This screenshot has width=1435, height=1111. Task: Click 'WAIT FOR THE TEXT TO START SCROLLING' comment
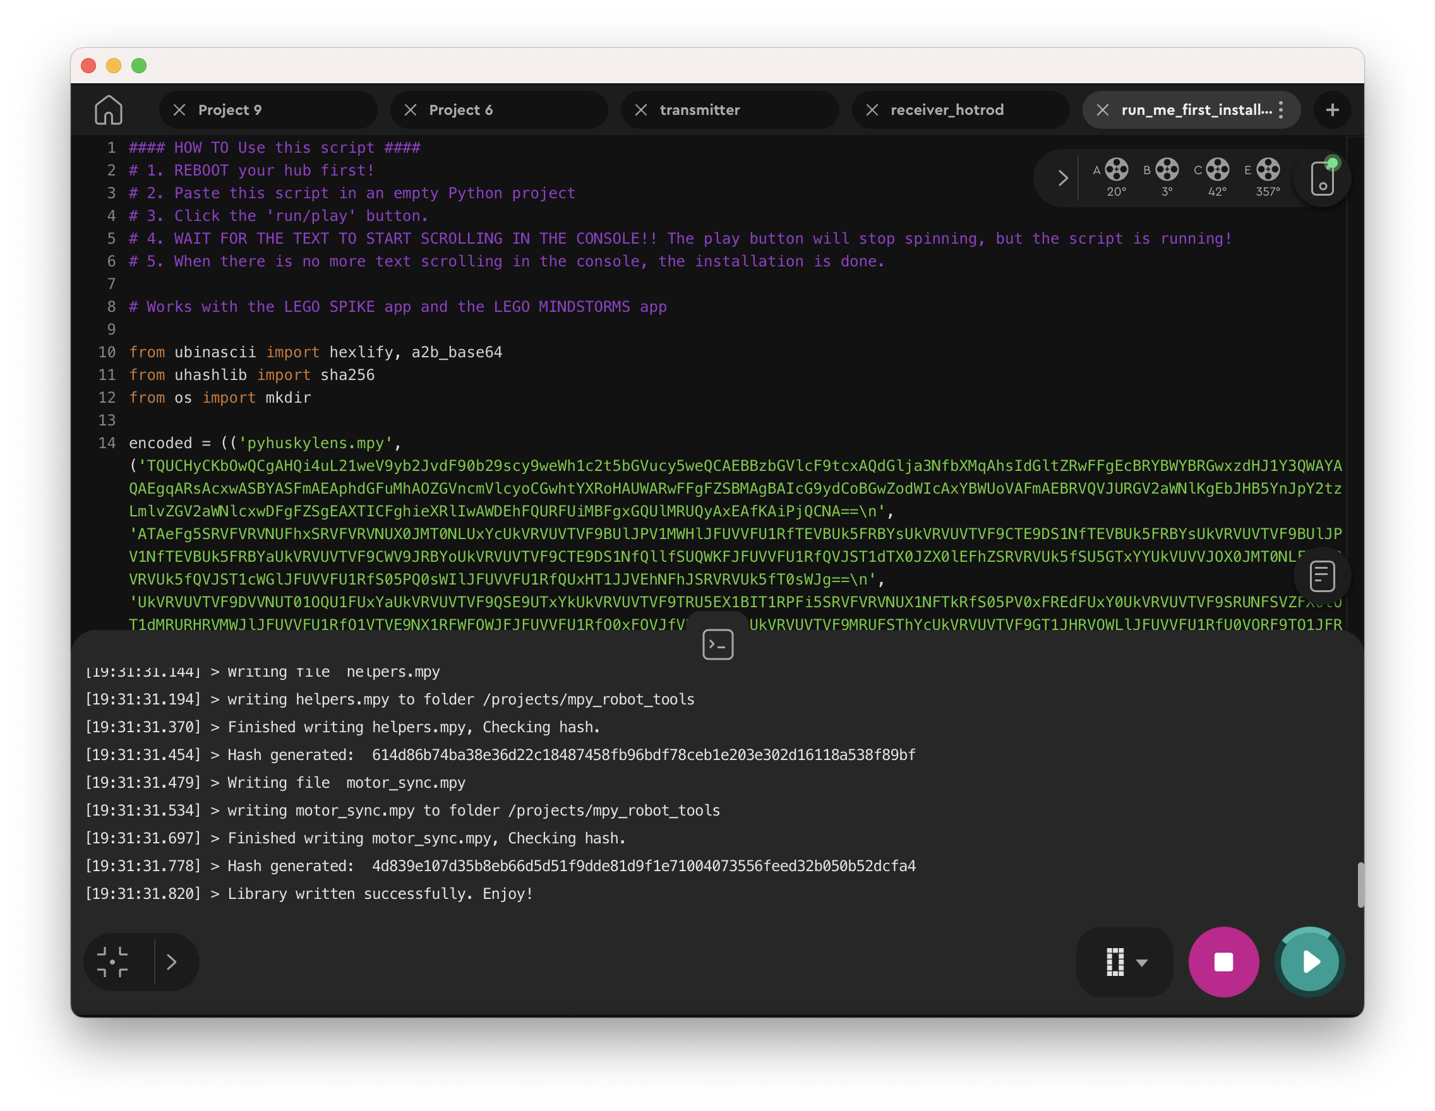(680, 239)
